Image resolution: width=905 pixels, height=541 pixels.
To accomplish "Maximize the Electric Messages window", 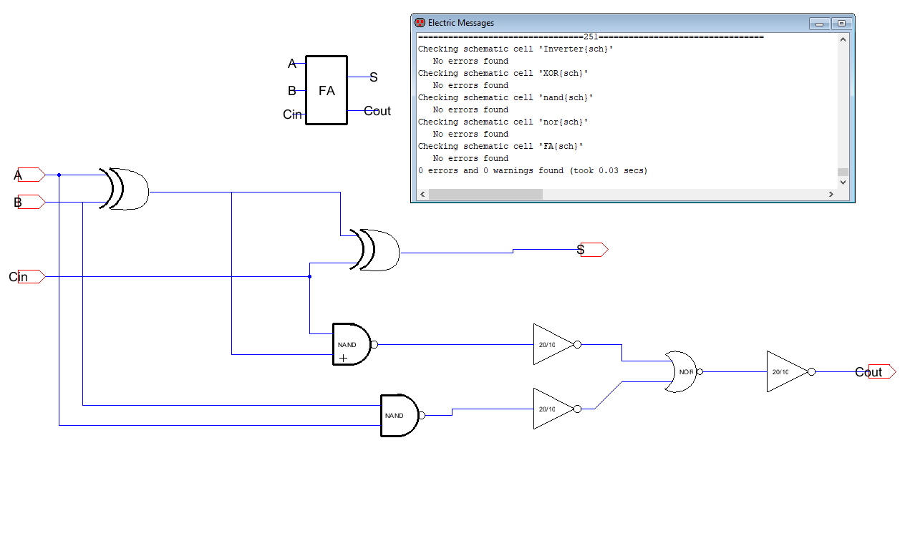I will click(x=841, y=23).
